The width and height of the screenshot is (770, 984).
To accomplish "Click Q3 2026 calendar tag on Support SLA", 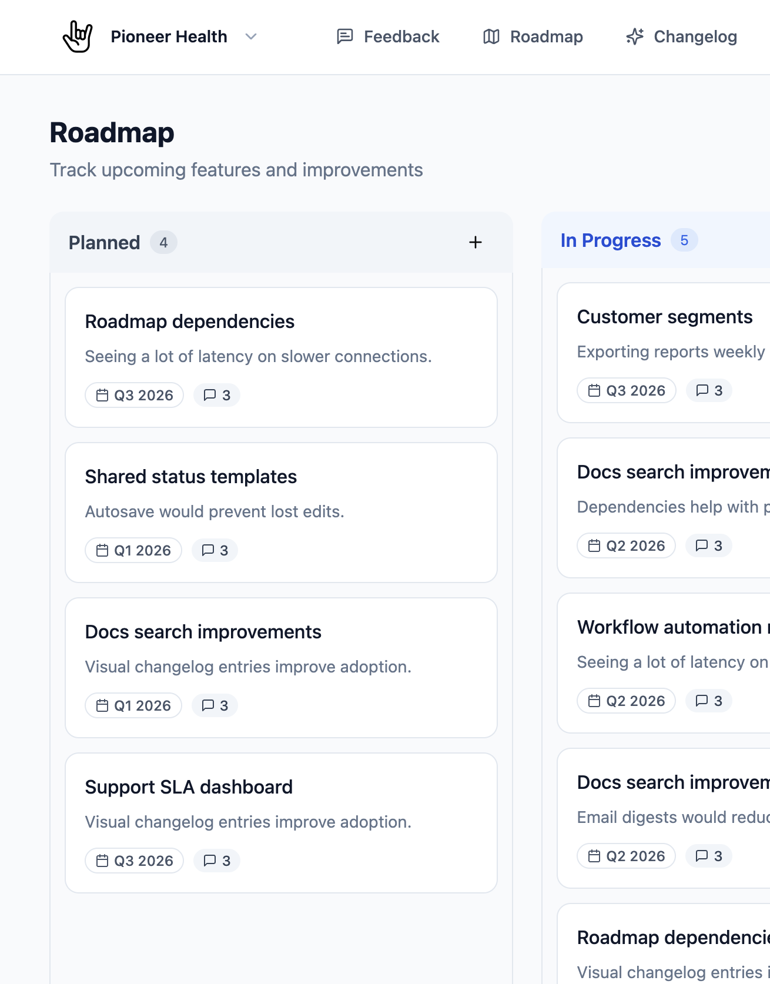I will pos(135,861).
